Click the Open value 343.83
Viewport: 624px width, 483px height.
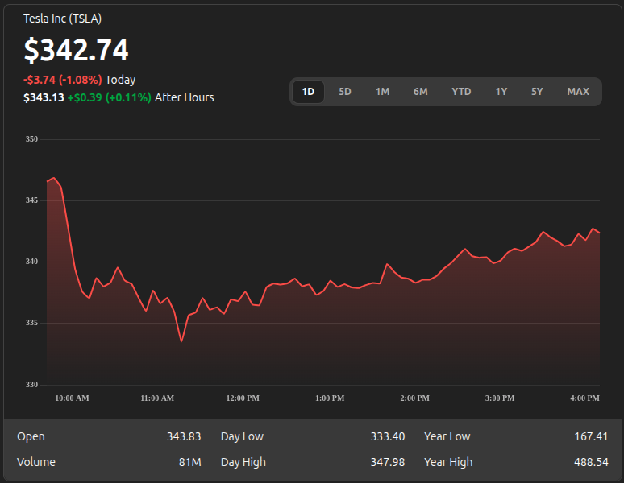click(x=184, y=436)
